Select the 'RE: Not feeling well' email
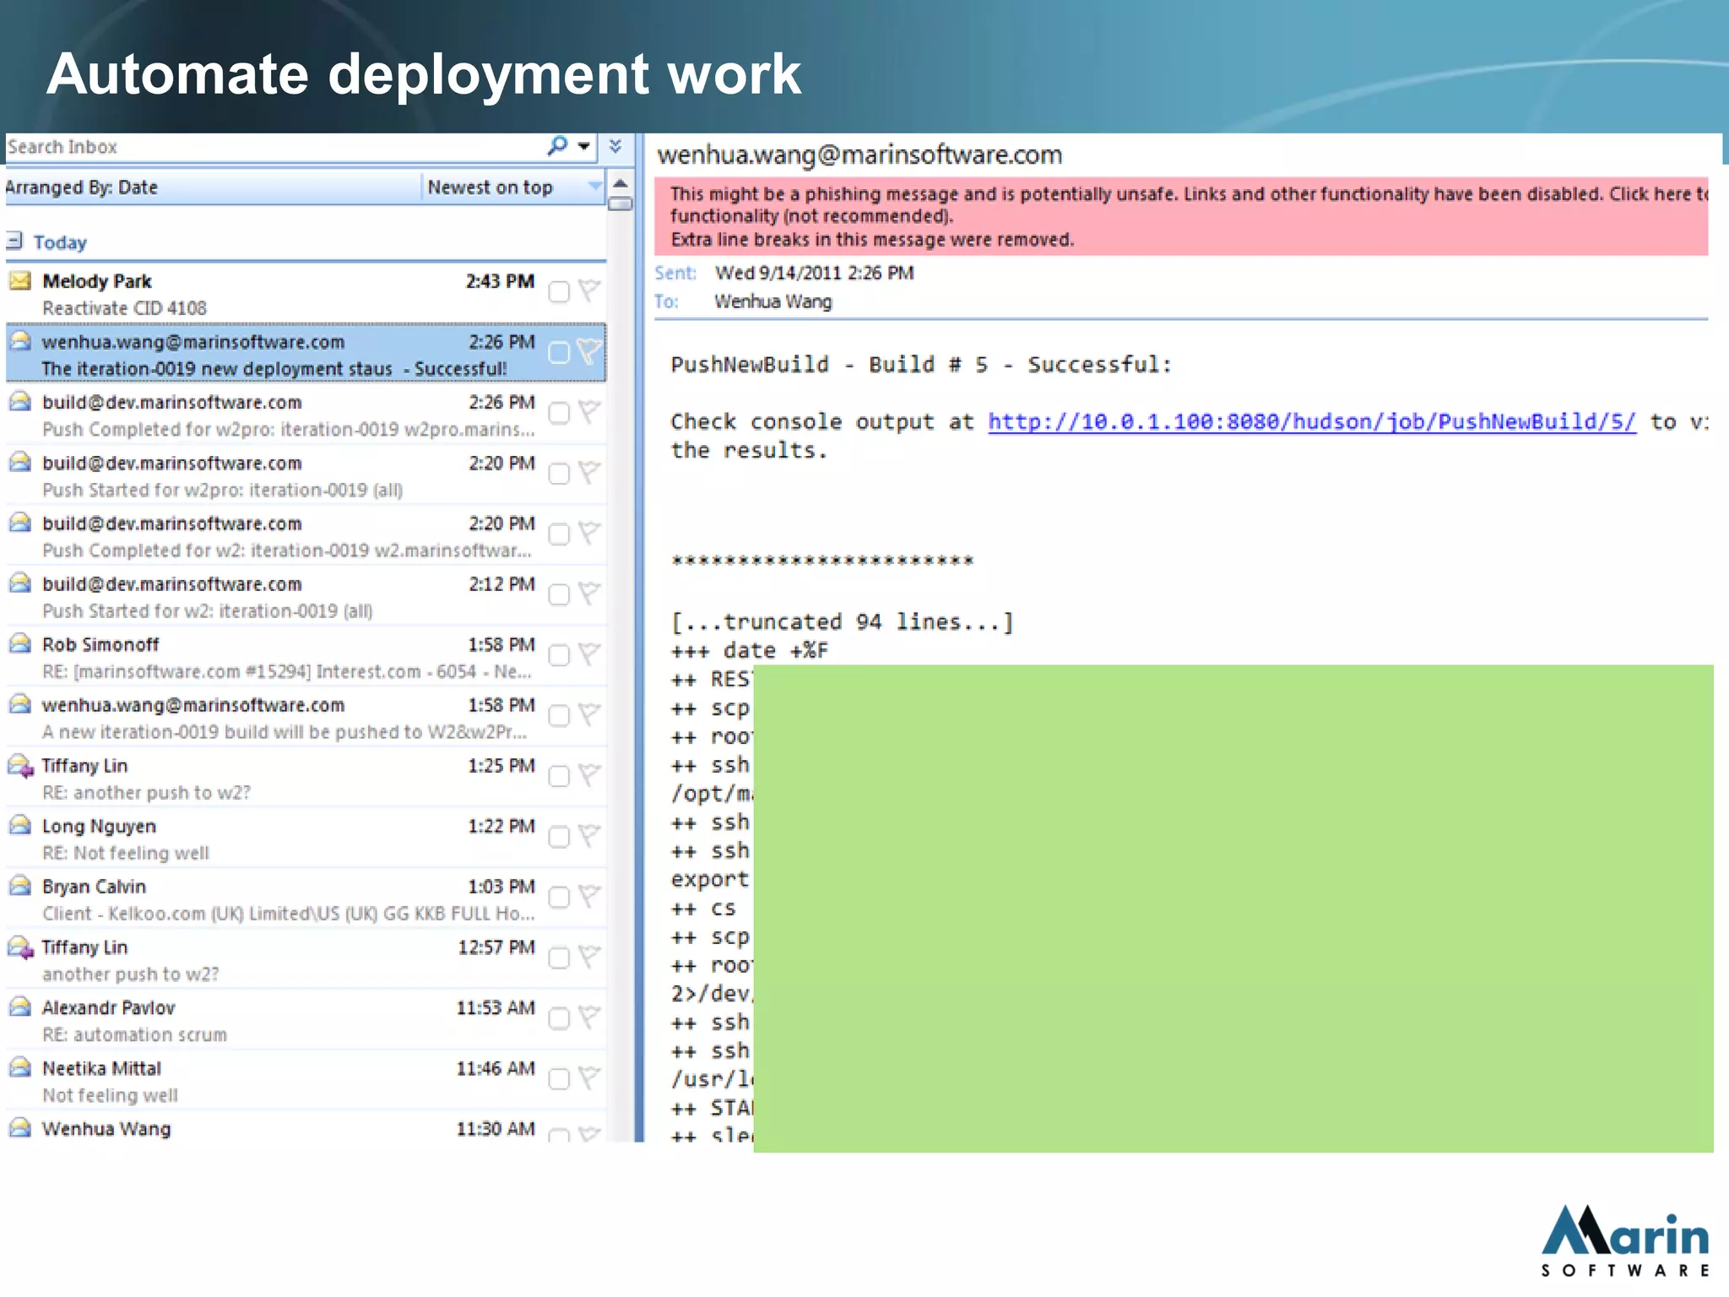This screenshot has height=1297, width=1729. coord(306,838)
